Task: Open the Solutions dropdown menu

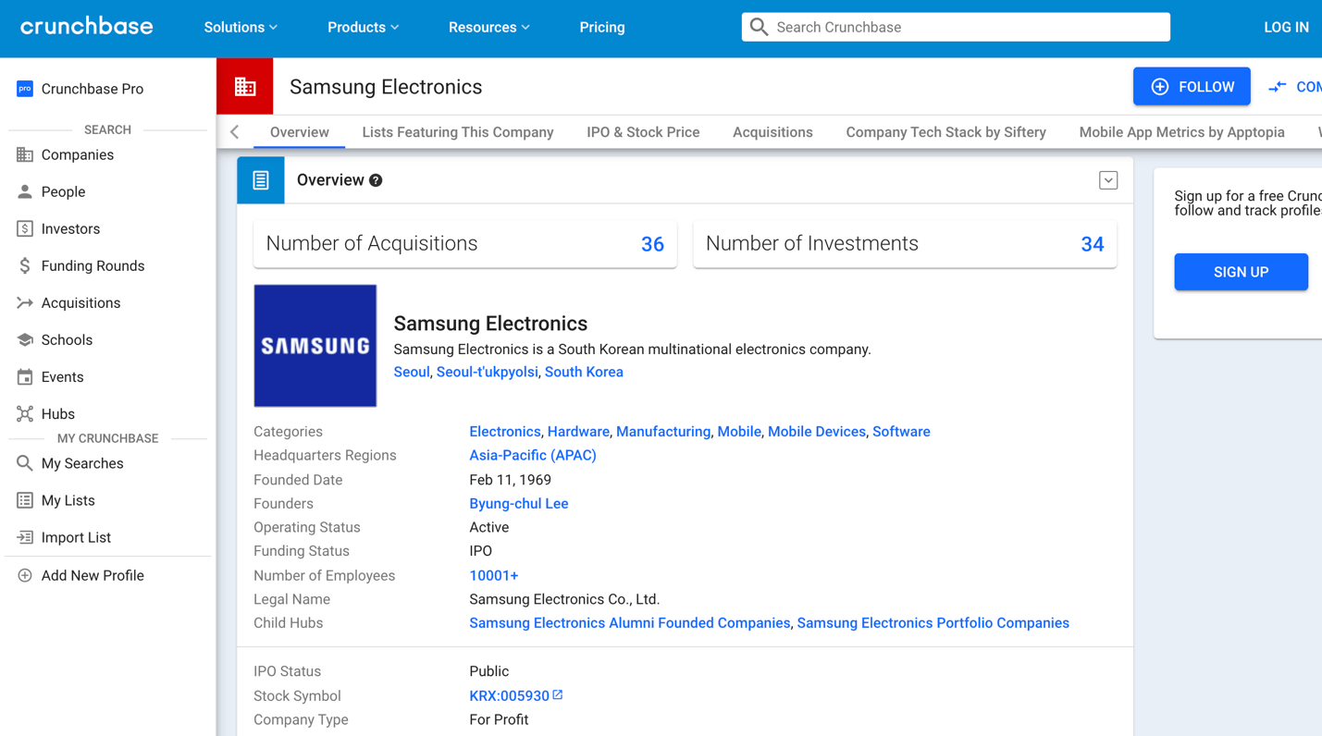Action: (x=241, y=28)
